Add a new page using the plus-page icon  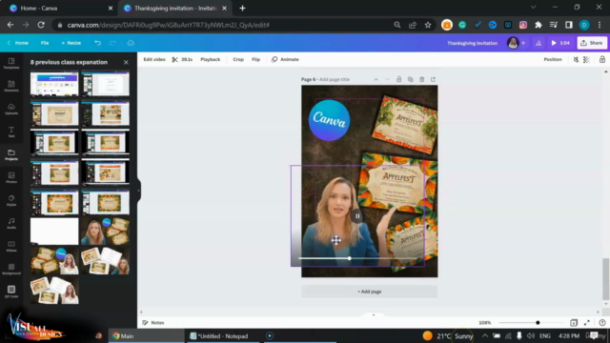(x=433, y=79)
